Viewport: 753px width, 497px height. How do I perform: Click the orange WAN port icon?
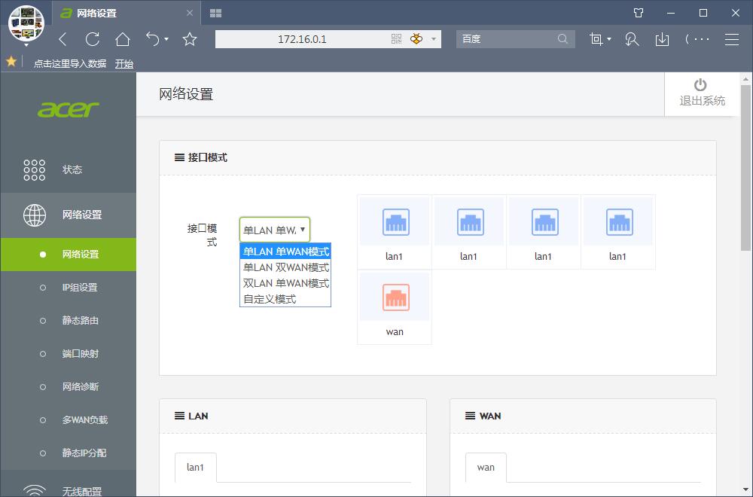(395, 297)
